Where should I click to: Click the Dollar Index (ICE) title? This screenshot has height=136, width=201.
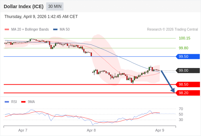pyautogui.click(x=24, y=6)
